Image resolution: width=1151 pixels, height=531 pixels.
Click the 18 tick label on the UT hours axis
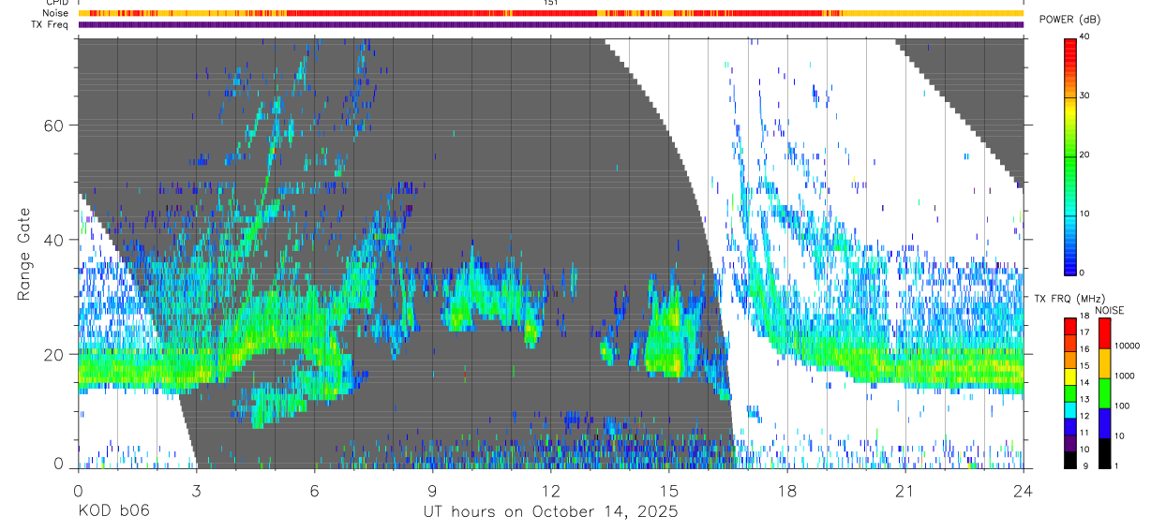[x=786, y=491]
